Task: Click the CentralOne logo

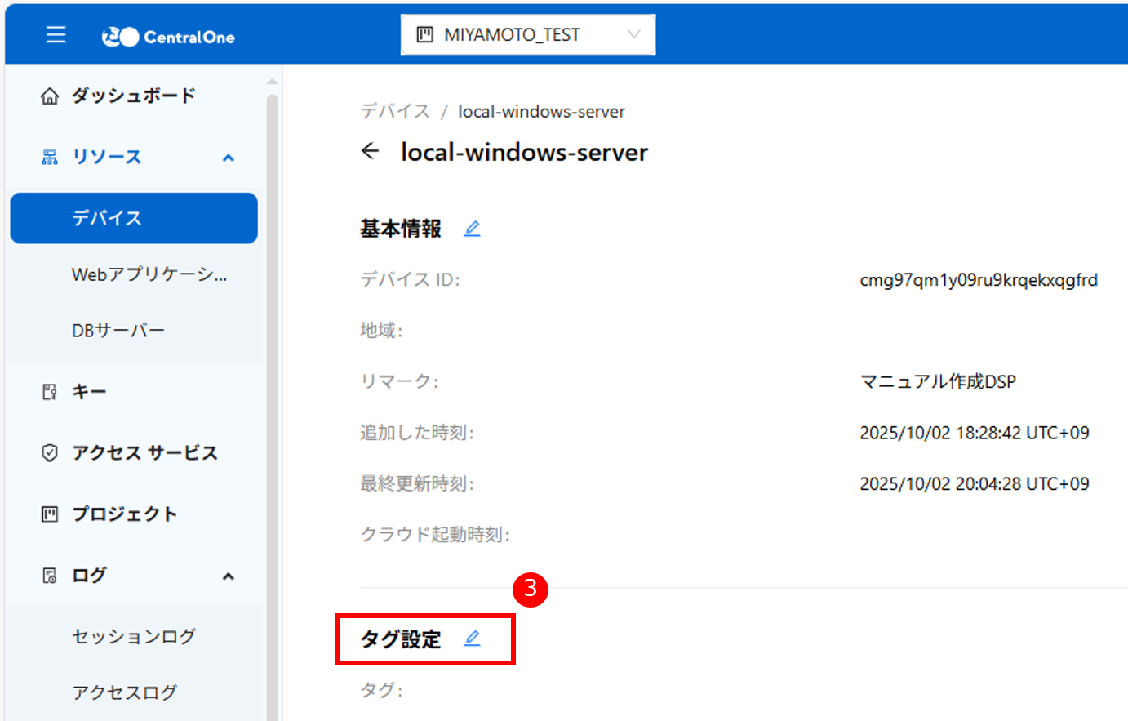Action: 168,37
